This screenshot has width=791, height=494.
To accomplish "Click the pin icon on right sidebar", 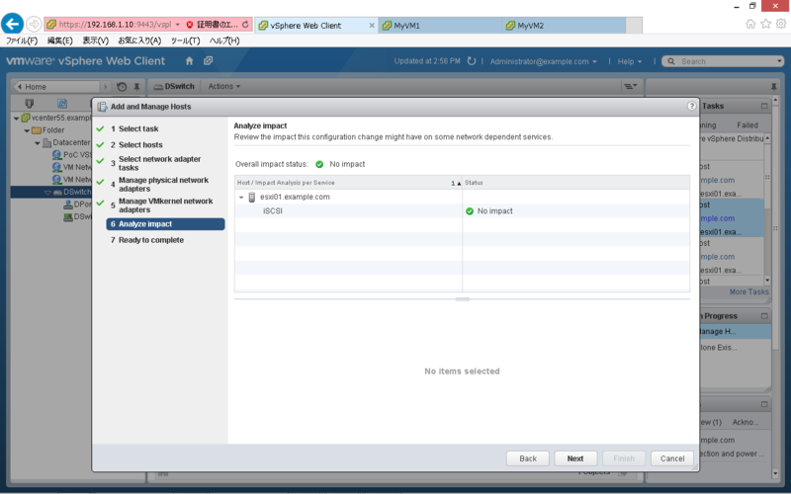I will (x=774, y=87).
